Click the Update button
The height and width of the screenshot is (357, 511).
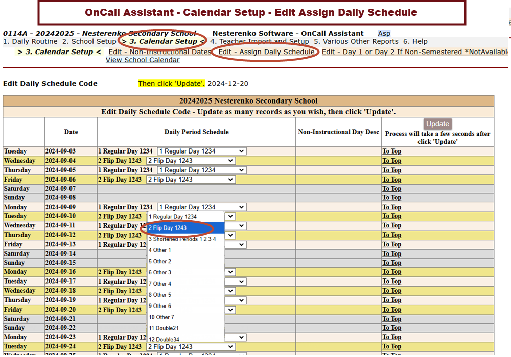[437, 124]
